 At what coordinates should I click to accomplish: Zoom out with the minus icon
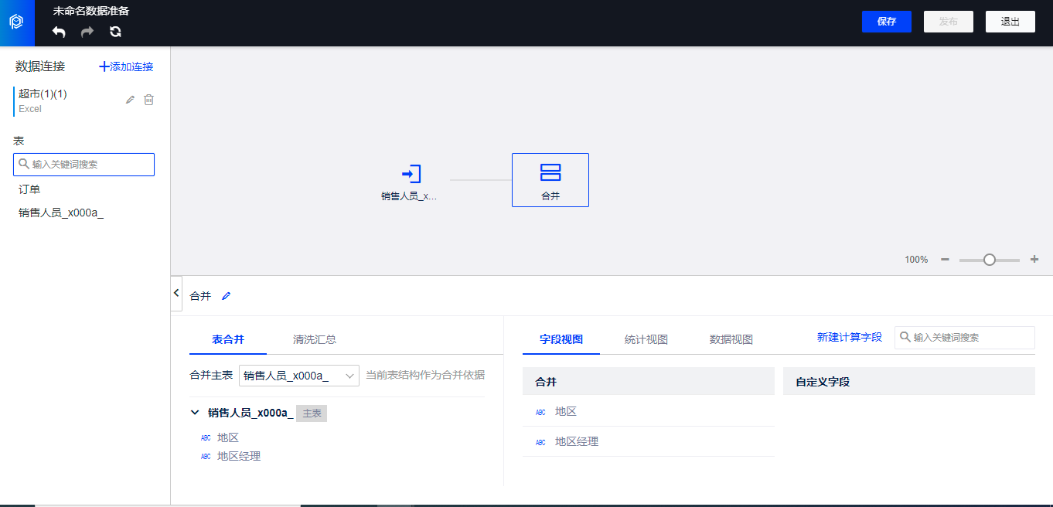[945, 260]
